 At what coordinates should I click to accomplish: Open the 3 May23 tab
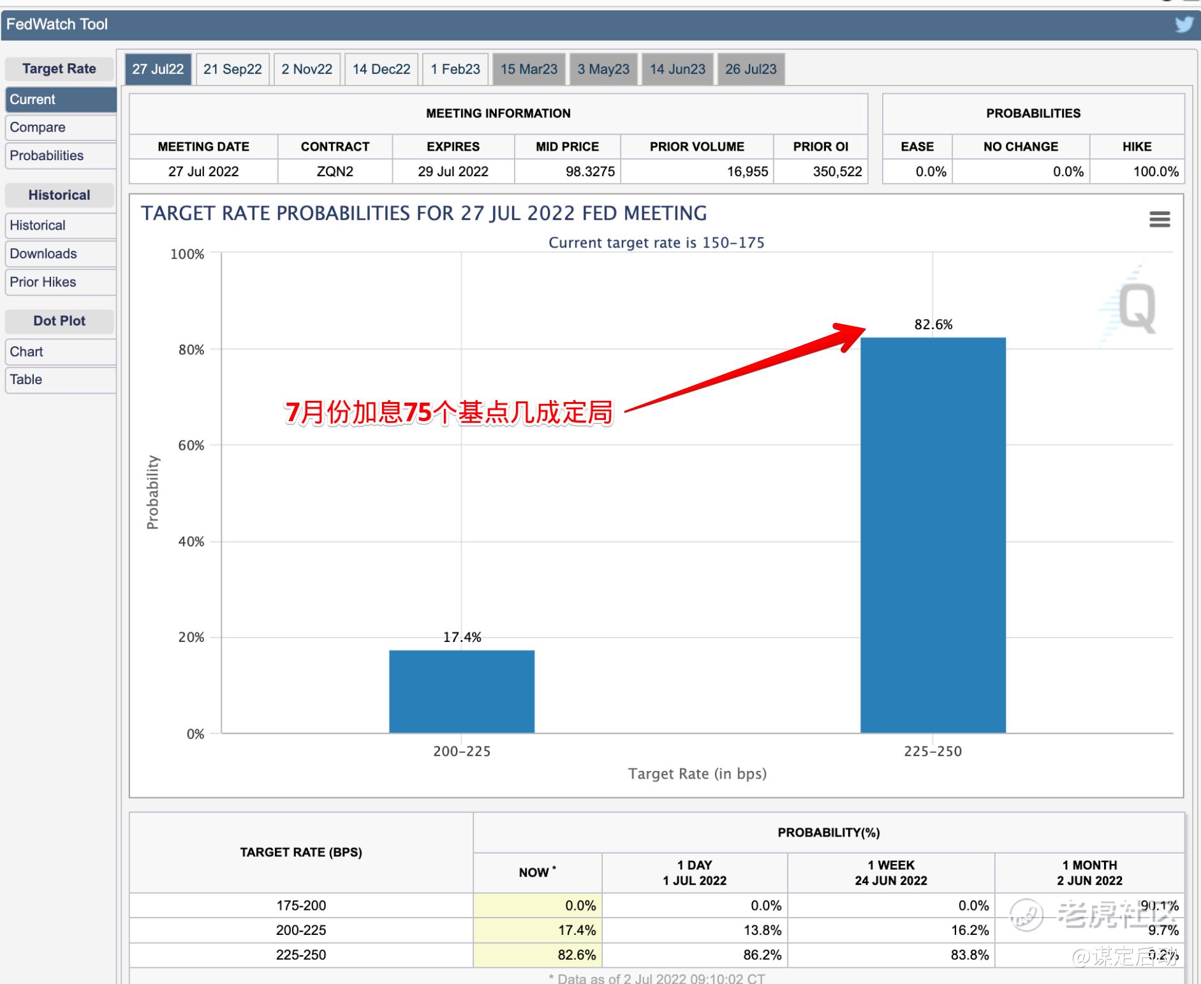click(x=603, y=69)
